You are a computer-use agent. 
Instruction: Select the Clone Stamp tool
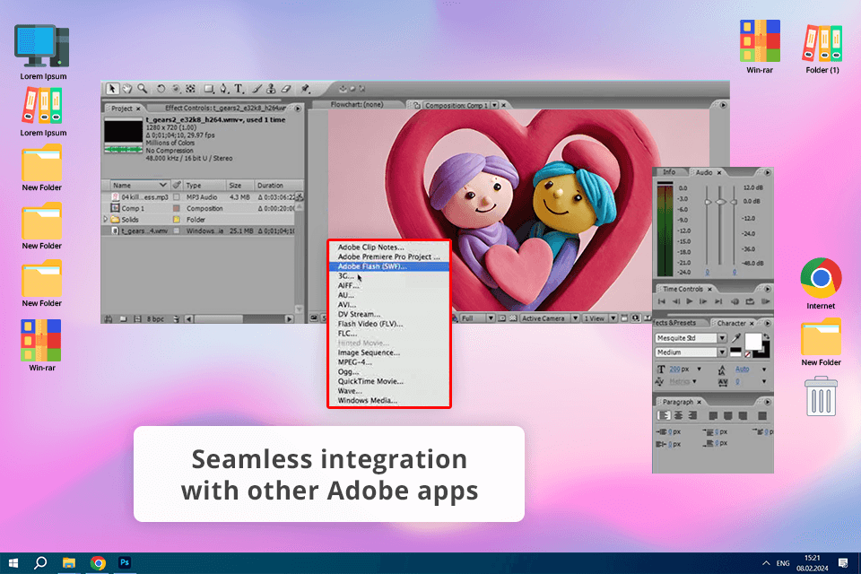271,89
